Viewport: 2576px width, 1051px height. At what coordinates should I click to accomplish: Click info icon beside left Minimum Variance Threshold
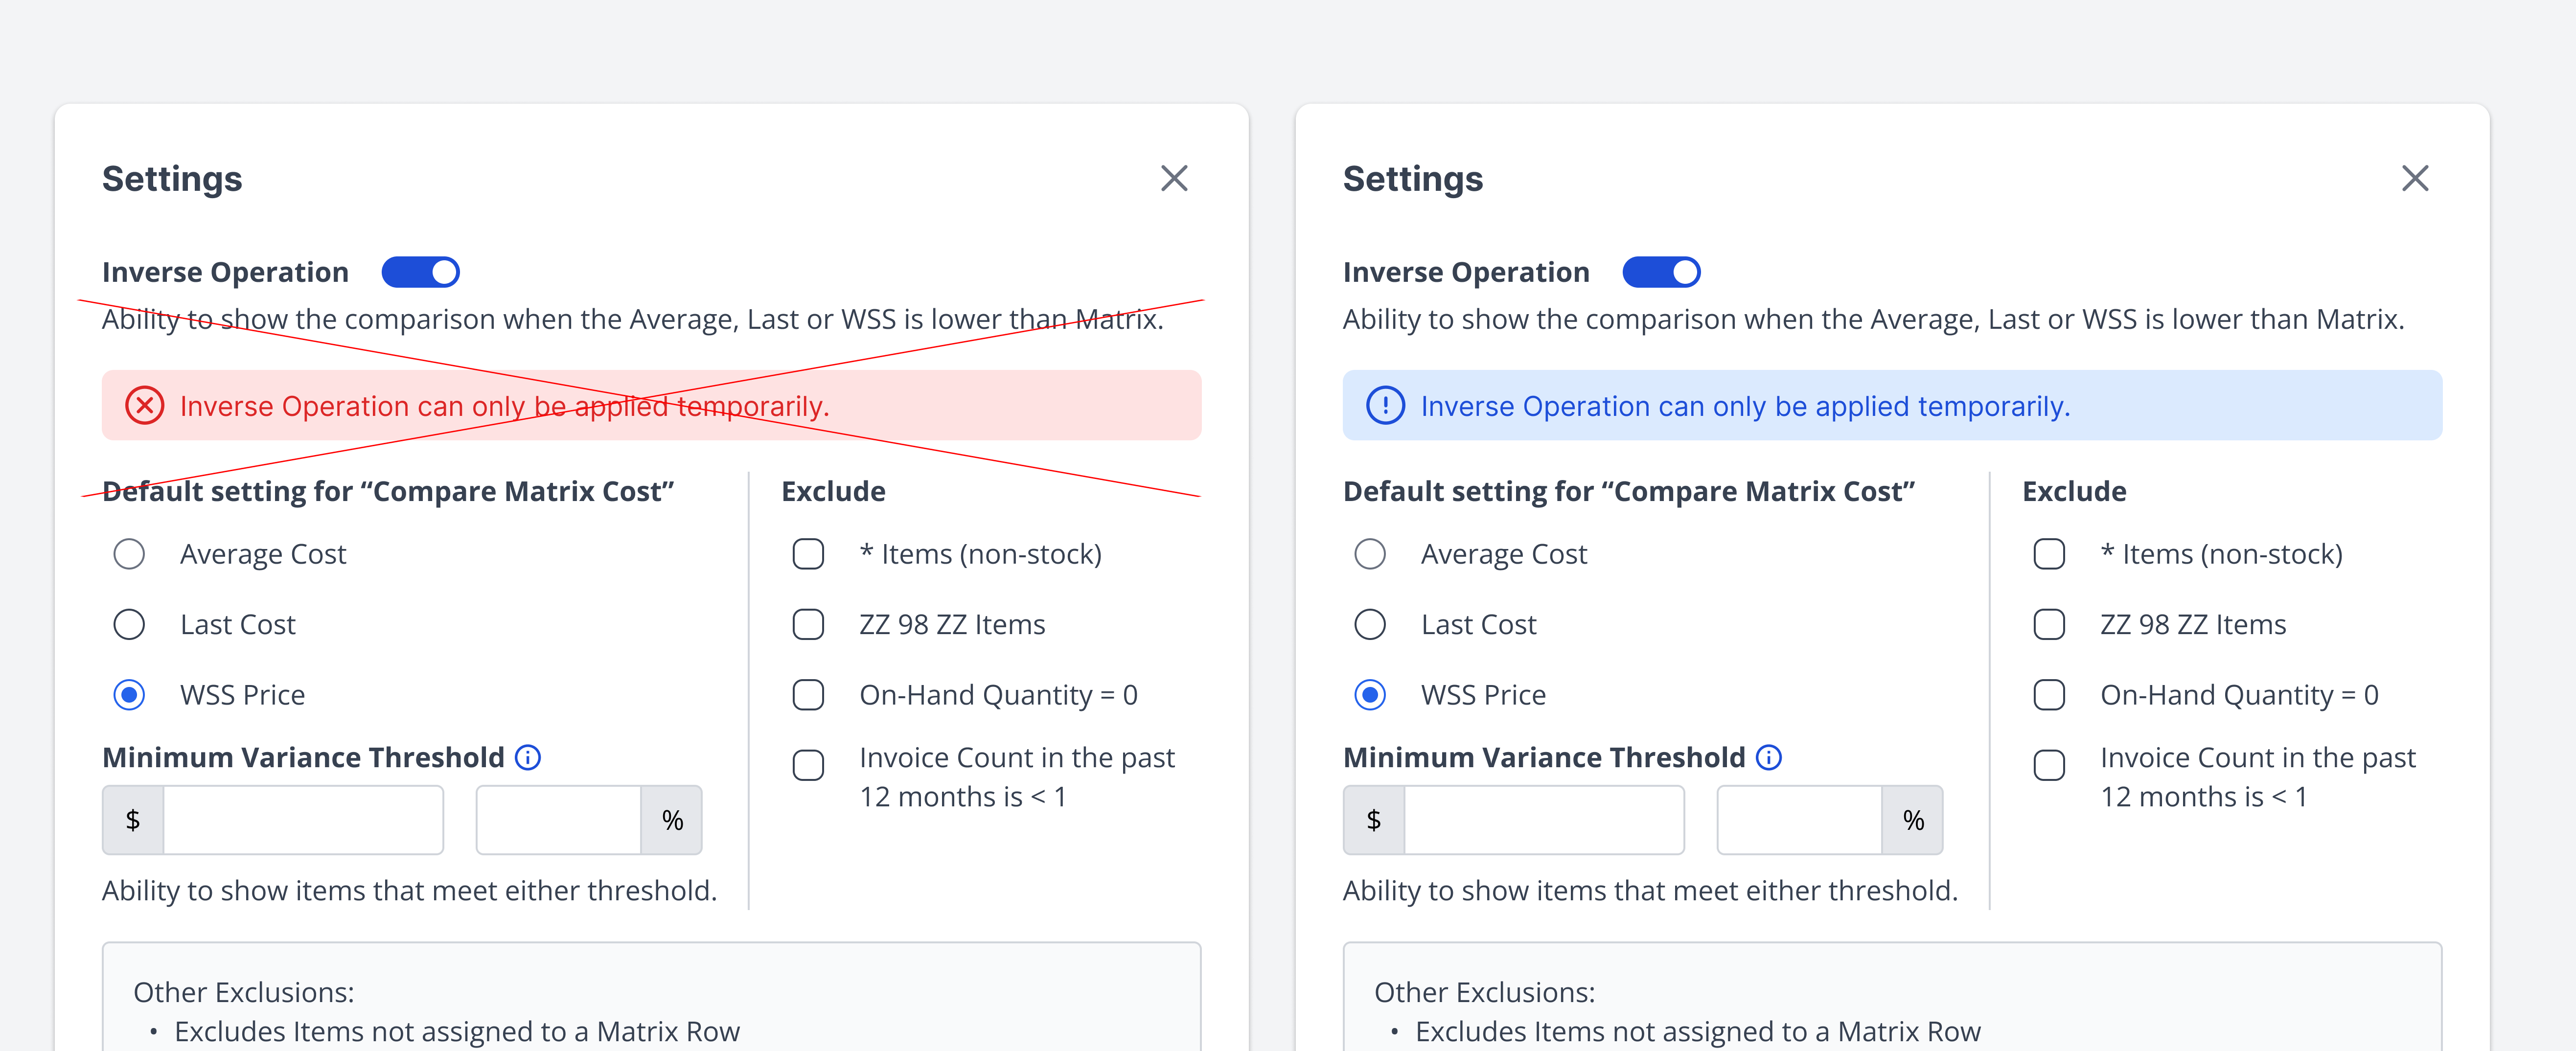[x=528, y=757]
